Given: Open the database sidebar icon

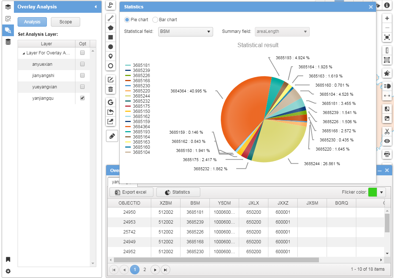Looking at the screenshot, I should 8,42.
